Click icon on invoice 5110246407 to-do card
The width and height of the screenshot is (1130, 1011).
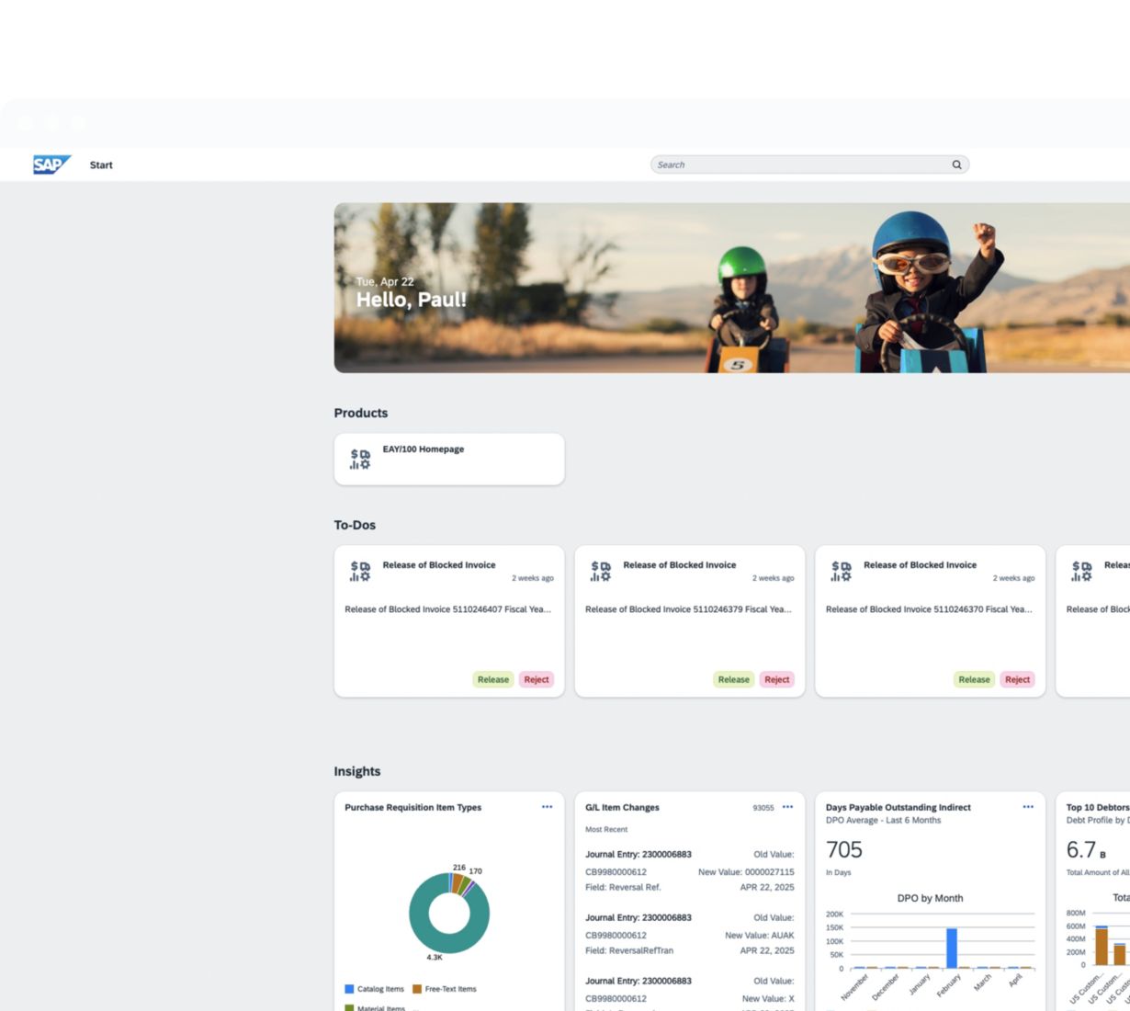[360, 571]
